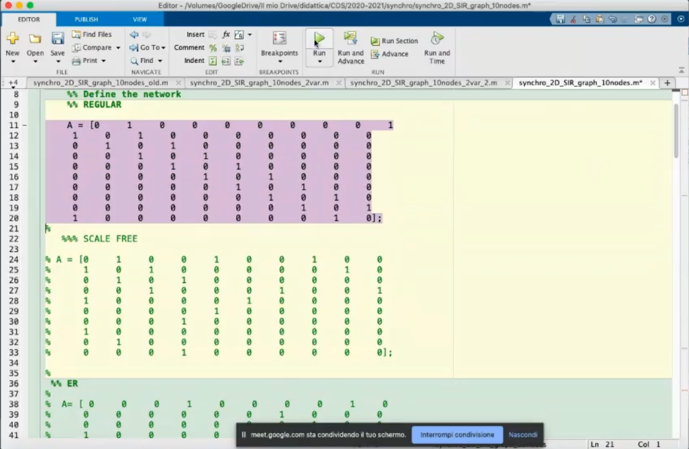
Task: Open the Help question mark icon
Action: [652, 19]
